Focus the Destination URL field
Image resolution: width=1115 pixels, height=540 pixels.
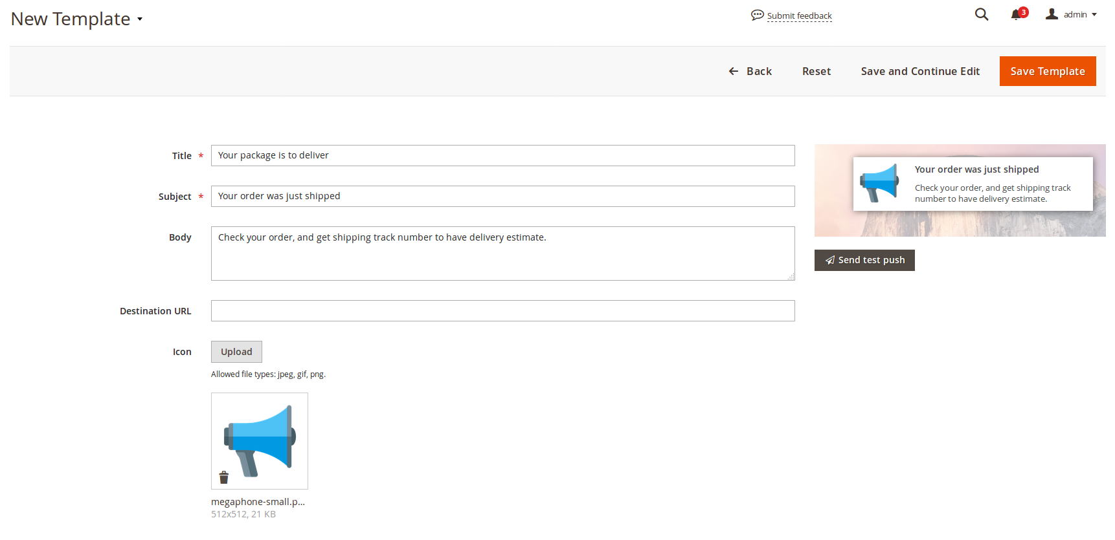point(502,310)
